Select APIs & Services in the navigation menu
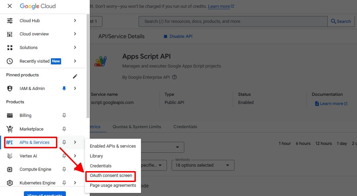The width and height of the screenshot is (357, 196). click(x=34, y=142)
